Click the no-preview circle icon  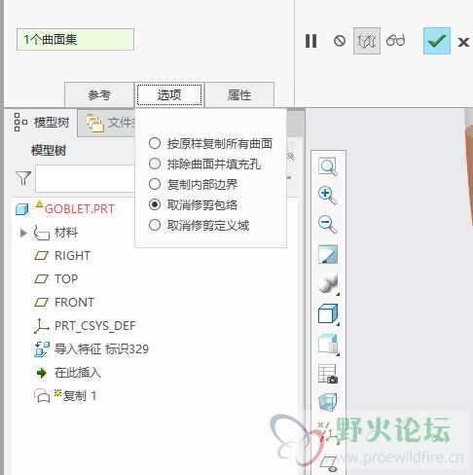tap(340, 41)
